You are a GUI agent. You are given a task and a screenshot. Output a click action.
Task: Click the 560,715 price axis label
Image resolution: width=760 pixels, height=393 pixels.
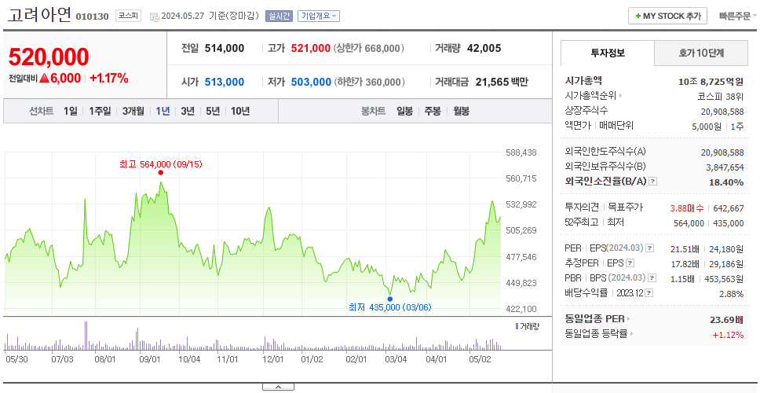[x=521, y=178]
